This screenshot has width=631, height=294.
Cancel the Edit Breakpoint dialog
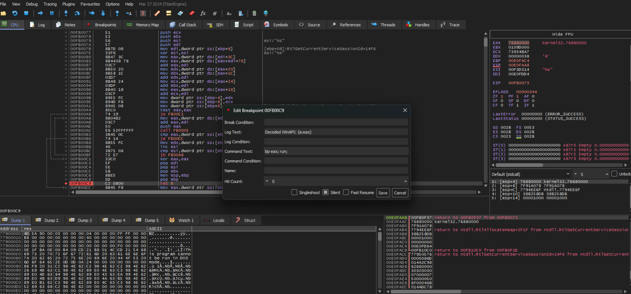click(x=400, y=193)
